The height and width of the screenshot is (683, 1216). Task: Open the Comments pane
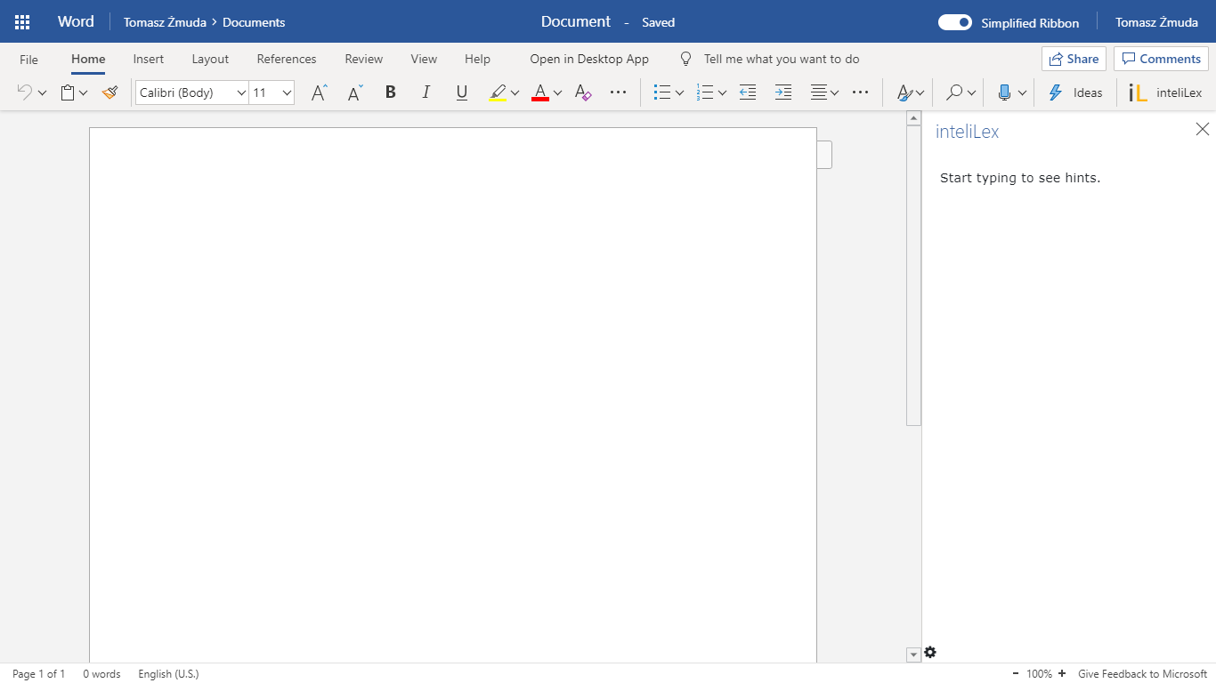pos(1161,59)
